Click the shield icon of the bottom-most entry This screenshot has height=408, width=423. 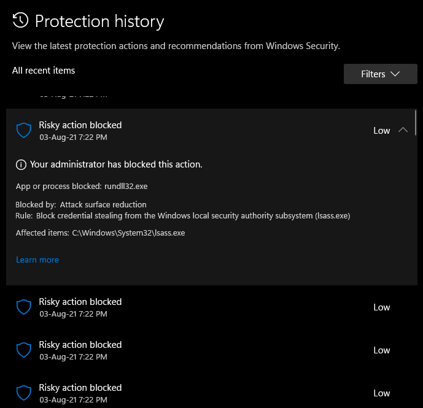coord(23,393)
